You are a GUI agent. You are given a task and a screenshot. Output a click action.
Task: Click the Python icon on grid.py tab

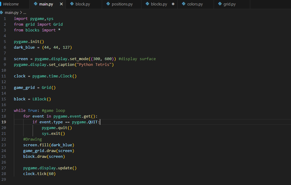(x=220, y=4)
